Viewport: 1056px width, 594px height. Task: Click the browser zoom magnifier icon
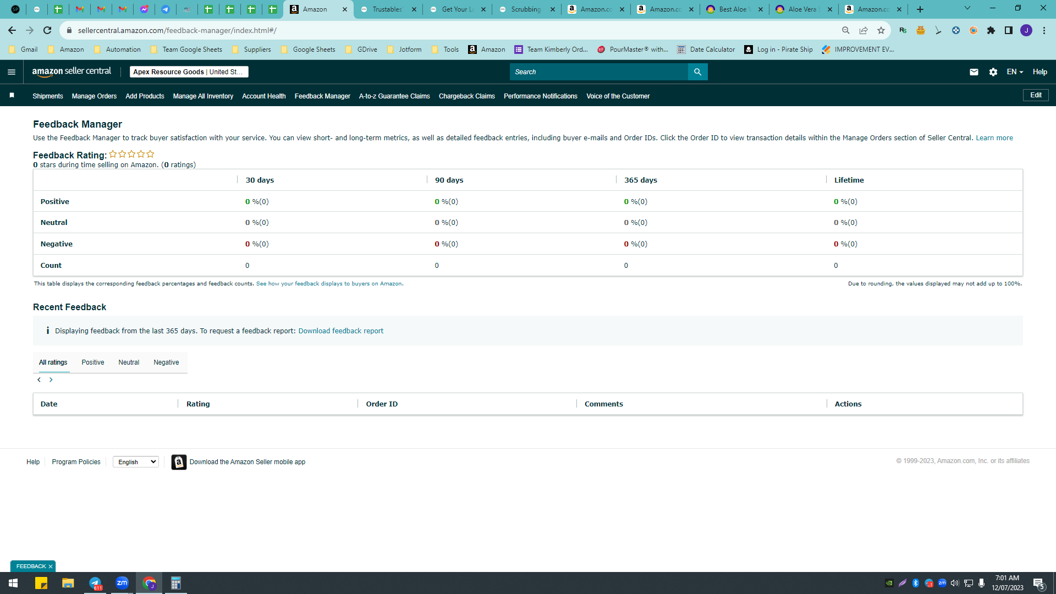[846, 30]
